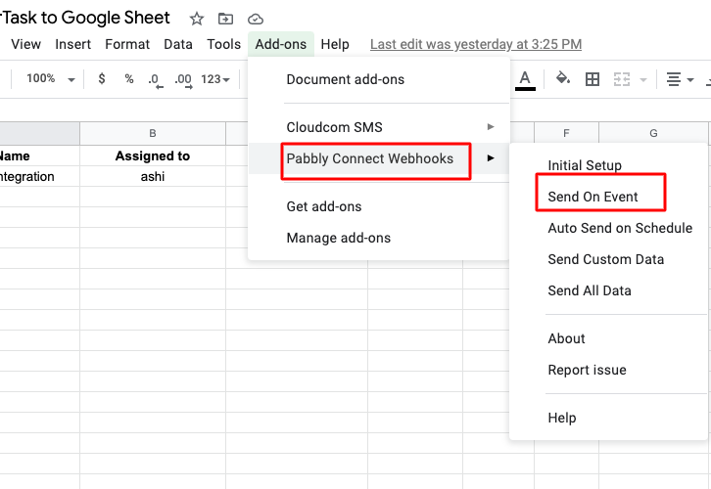
Task: Format as currency with dollar icon
Action: 102,79
